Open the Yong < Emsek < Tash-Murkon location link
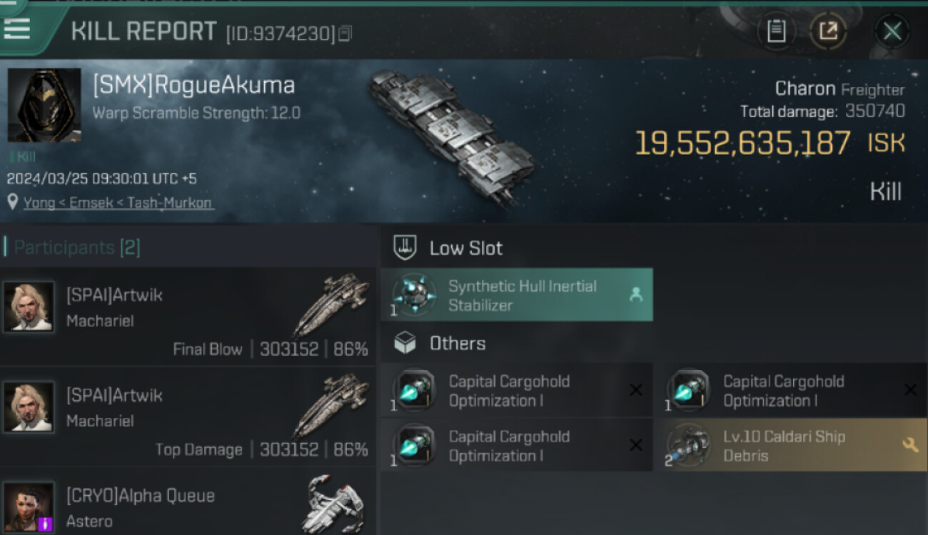928x535 pixels. coord(118,203)
